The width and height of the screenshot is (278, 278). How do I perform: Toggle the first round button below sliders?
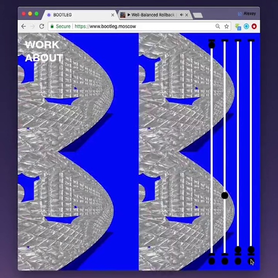(212, 261)
